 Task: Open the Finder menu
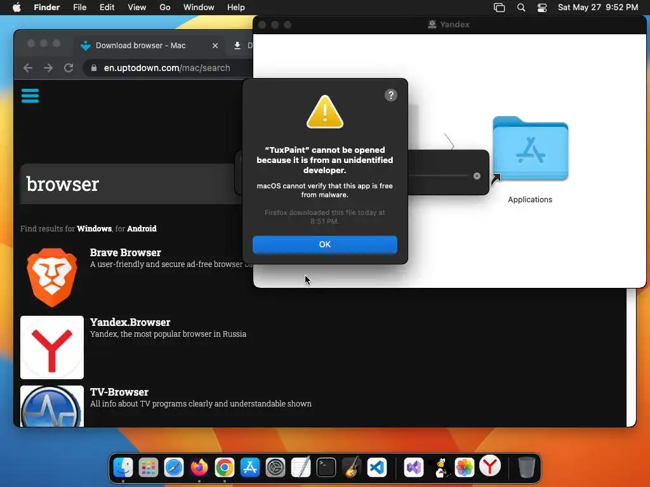pos(46,8)
